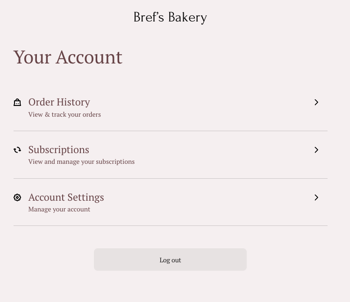Click the Subscriptions circular arrows icon
The width and height of the screenshot is (350, 302).
[x=17, y=150]
